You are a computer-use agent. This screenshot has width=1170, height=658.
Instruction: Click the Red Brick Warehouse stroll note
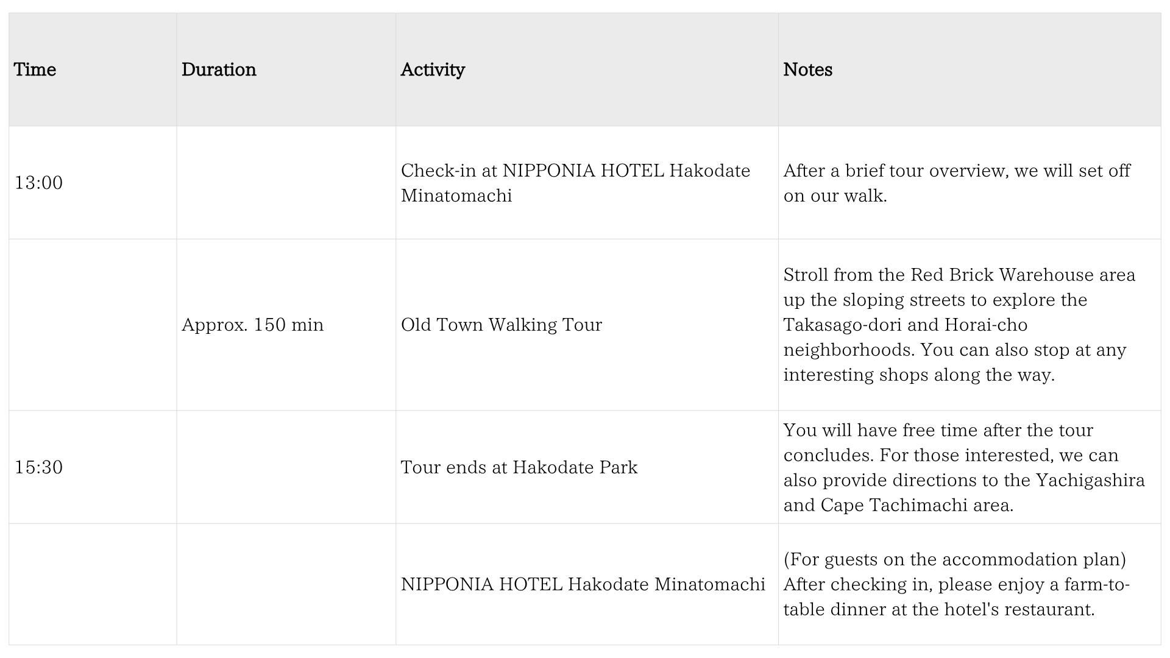point(959,325)
